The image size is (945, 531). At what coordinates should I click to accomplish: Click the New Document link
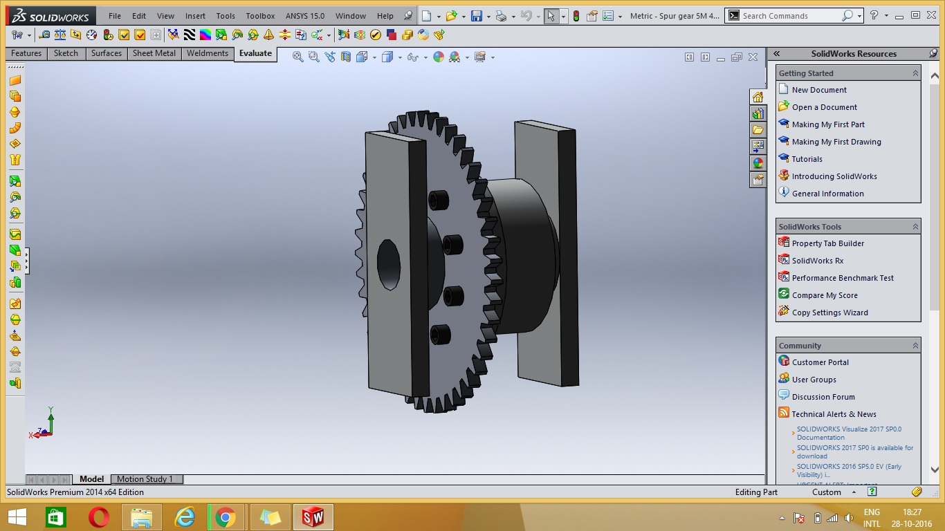819,90
